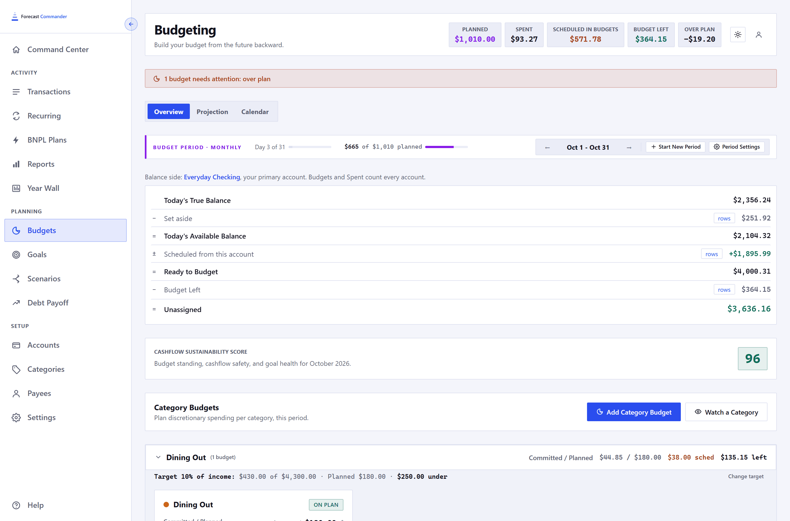The width and height of the screenshot is (790, 521).
Task: Click Watch a Category button
Action: (726, 412)
